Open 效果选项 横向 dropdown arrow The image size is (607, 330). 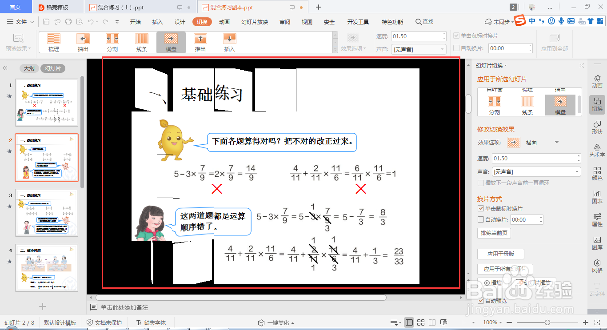[x=556, y=143]
